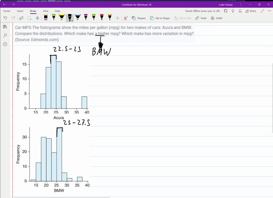Open the more options ellipsis menu
The width and height of the screenshot is (273, 198).
pos(270,11)
